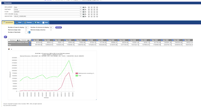
Task: Jump to the last value for INDICATORS
Action: coord(96,16)
